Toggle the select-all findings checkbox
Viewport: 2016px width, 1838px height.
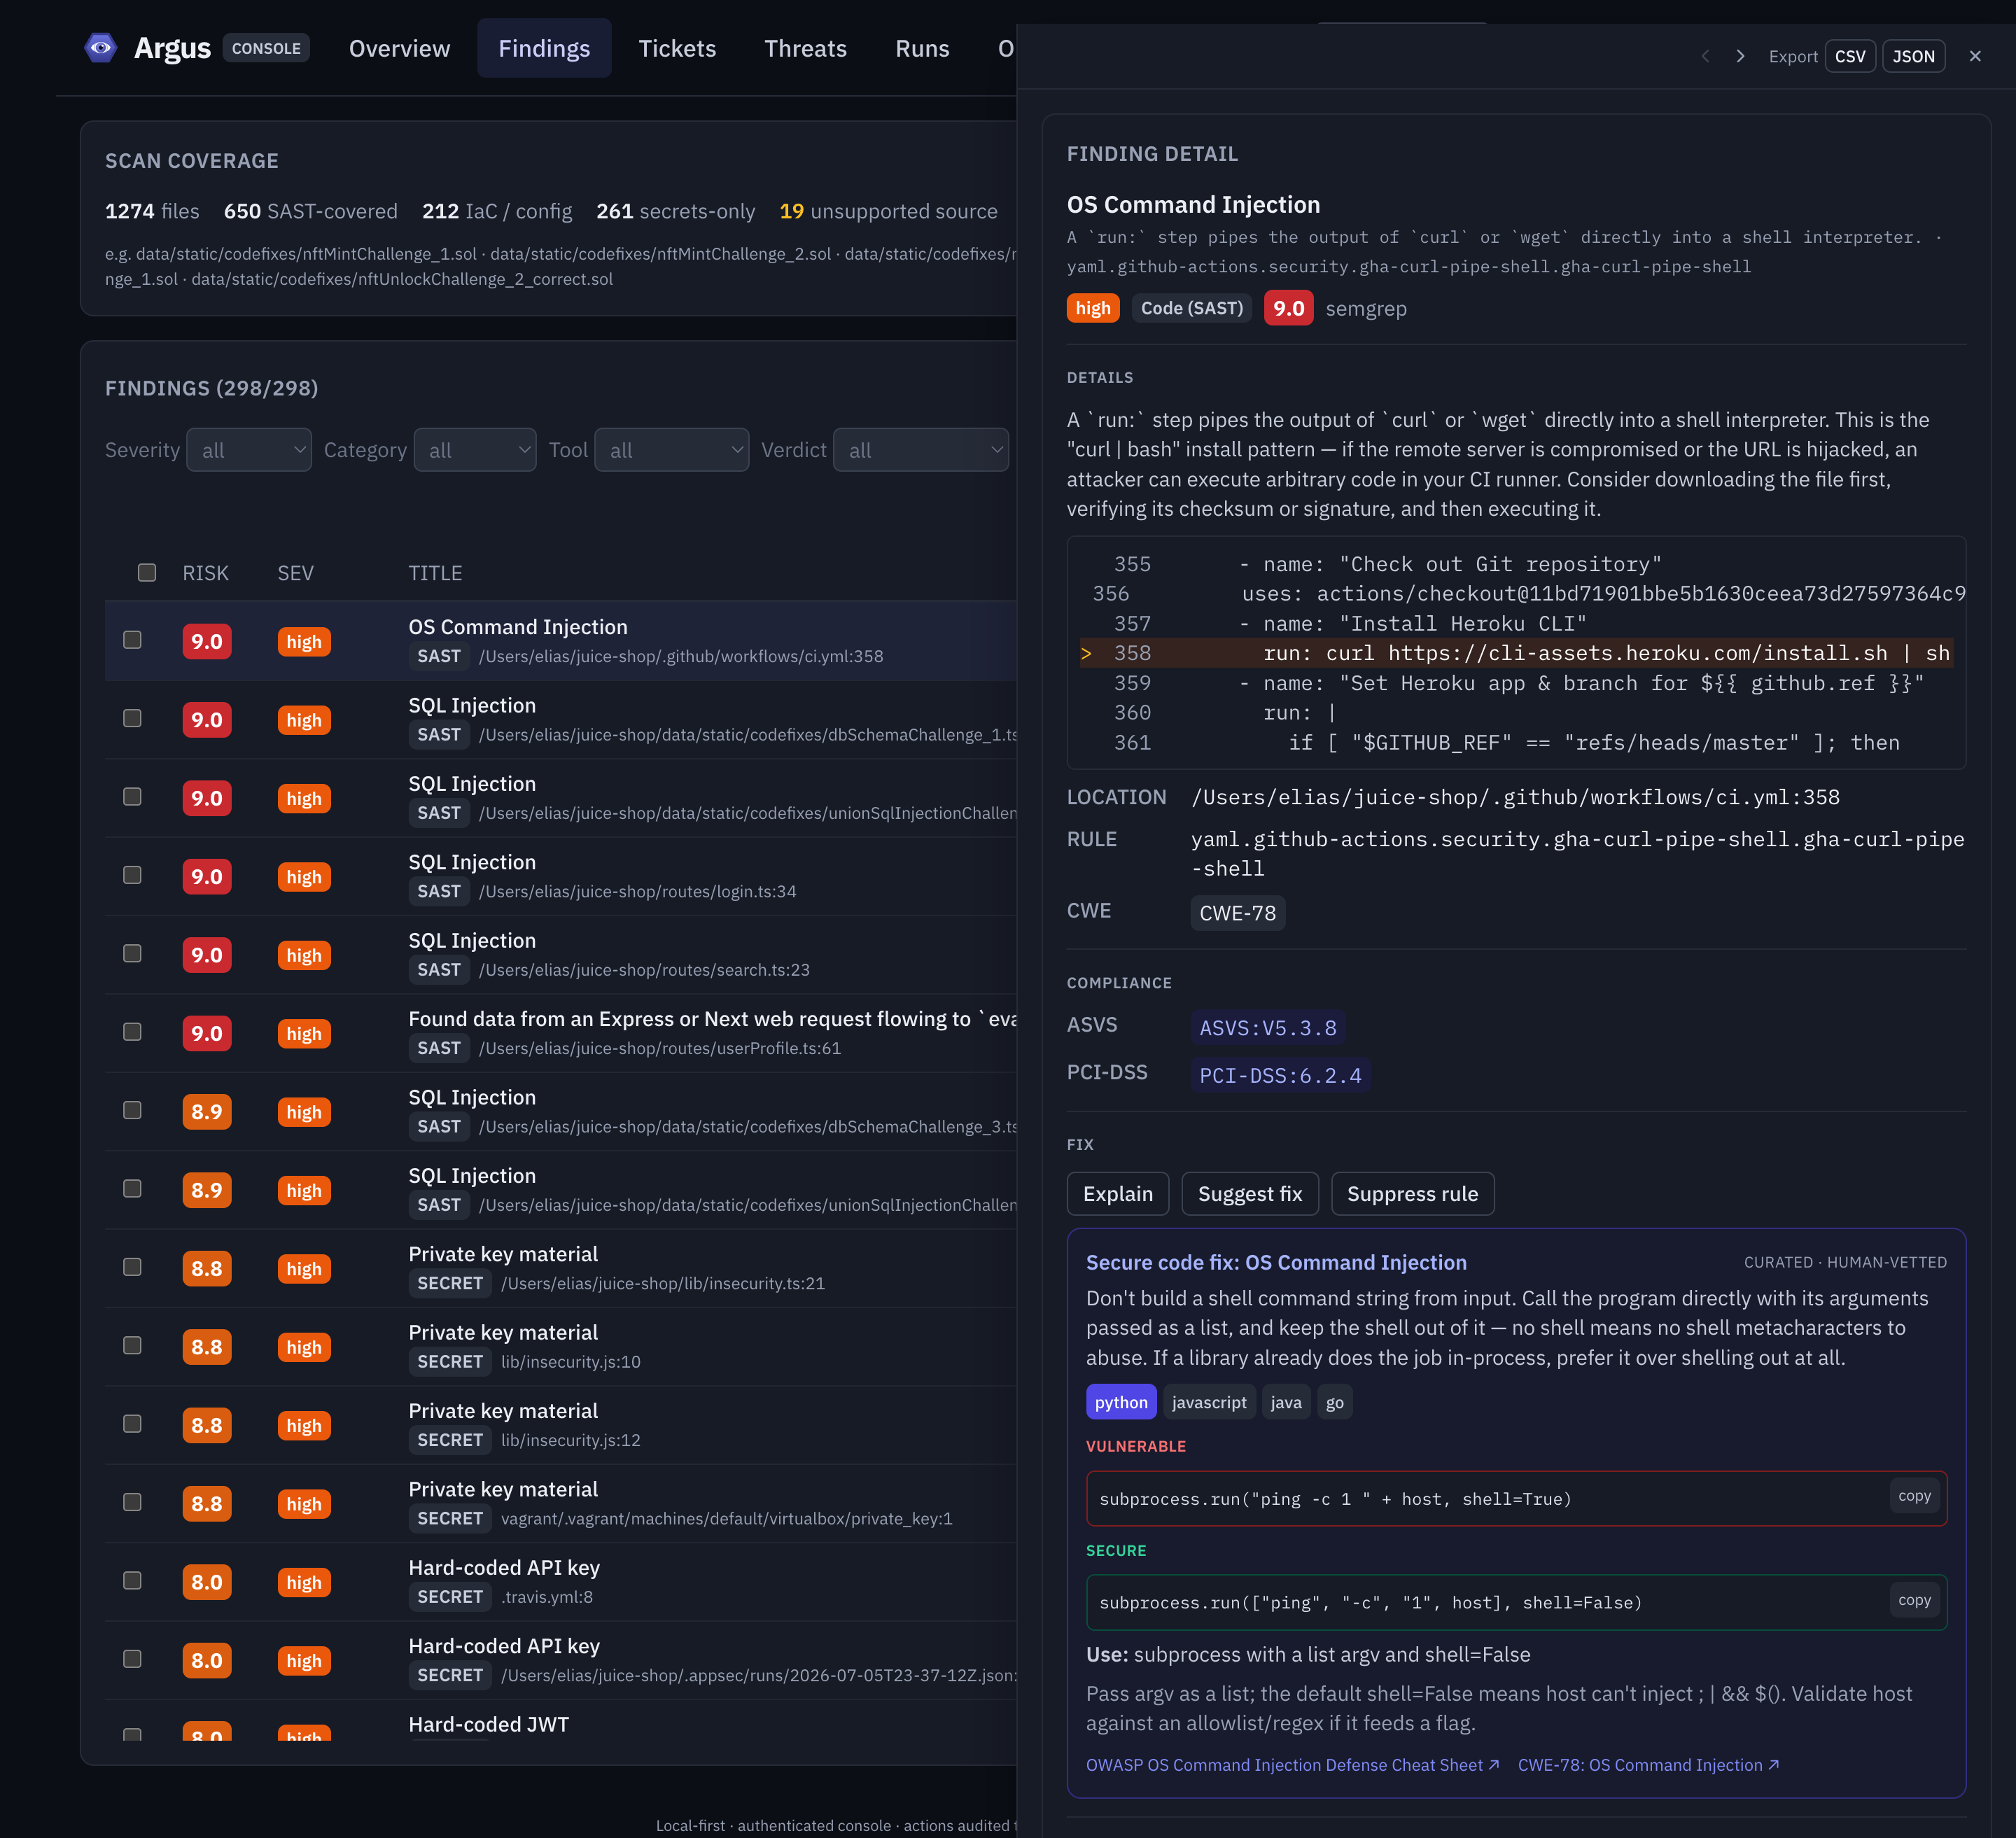pos(147,572)
